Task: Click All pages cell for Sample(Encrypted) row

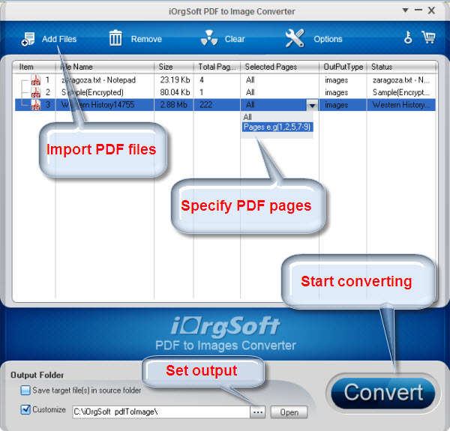Action: [250, 92]
